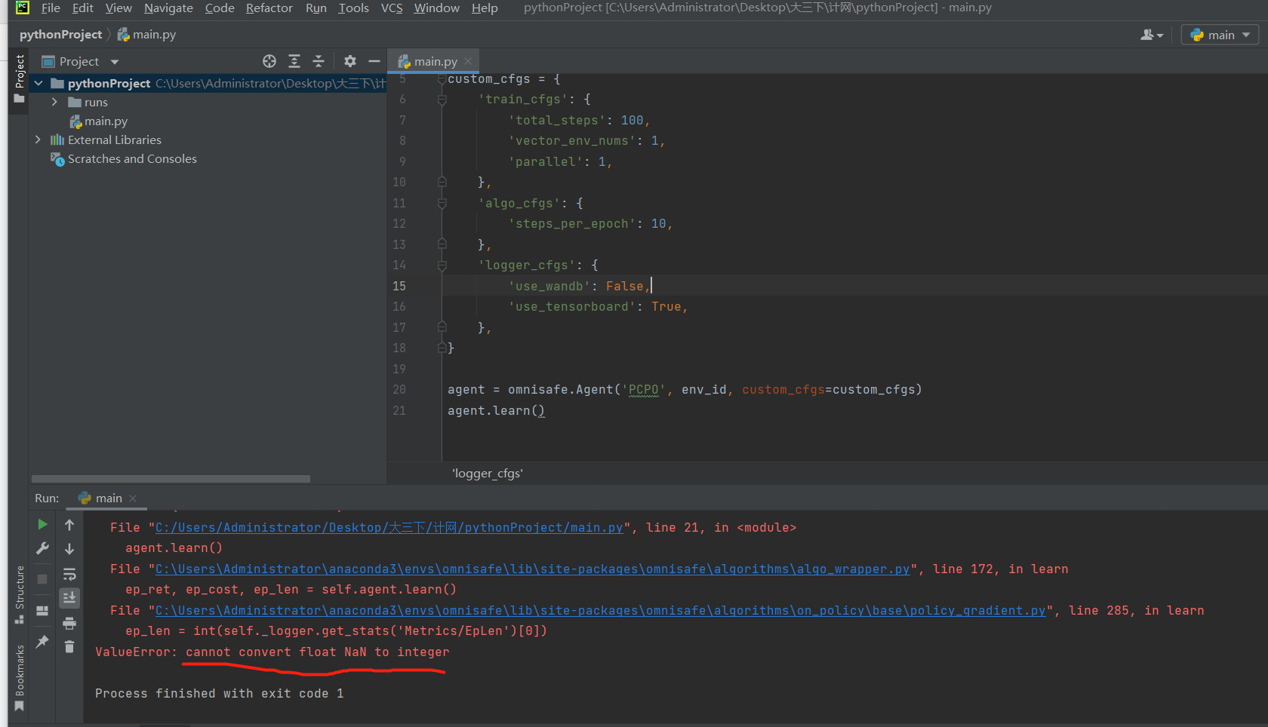Open the Project panel settings gear
Viewport: 1268px width, 727px height.
350,61
